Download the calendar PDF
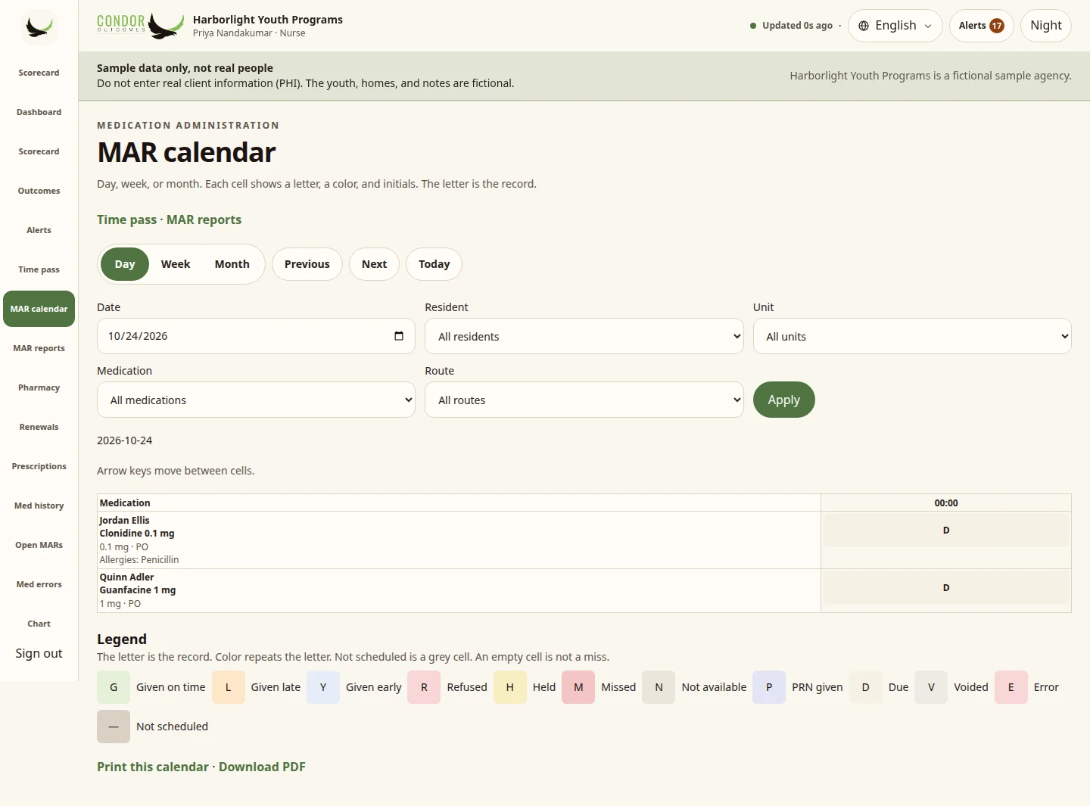The image size is (1090, 806). click(x=262, y=767)
